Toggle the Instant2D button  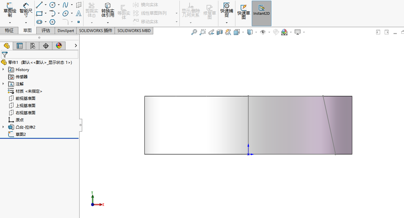point(261,13)
